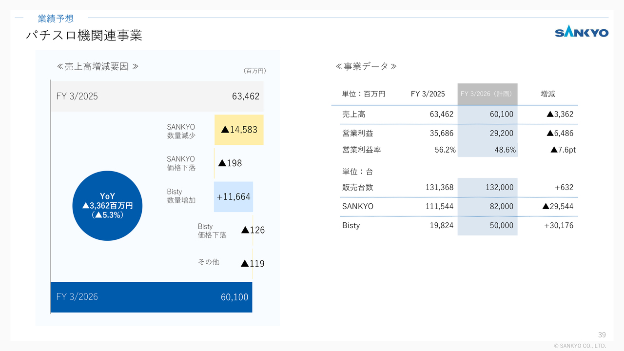This screenshot has width=624, height=351.
Task: Click the ▲119 value
Action: click(253, 264)
